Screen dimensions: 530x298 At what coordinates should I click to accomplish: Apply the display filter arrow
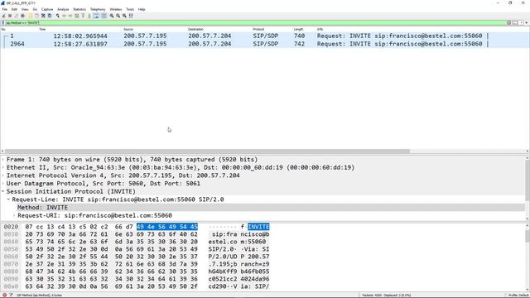(515, 22)
